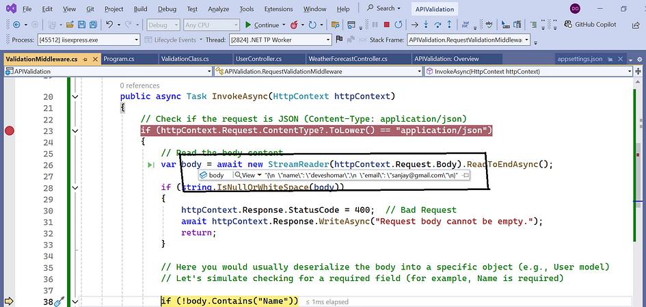646x307 pixels.
Task: Undo the last action with the undo arrow
Action: tap(109, 25)
